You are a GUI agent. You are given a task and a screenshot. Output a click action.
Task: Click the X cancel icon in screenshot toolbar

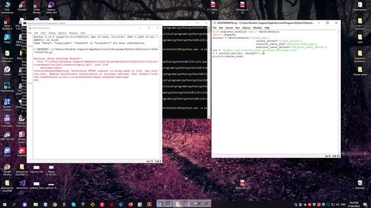198,203
